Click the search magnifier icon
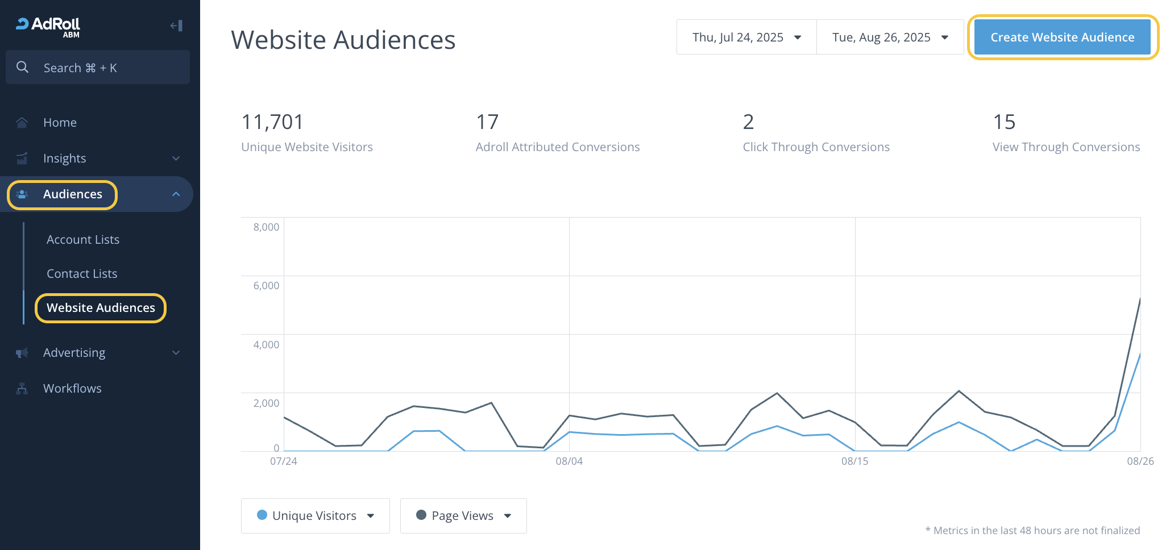Image resolution: width=1170 pixels, height=550 pixels. (x=23, y=68)
